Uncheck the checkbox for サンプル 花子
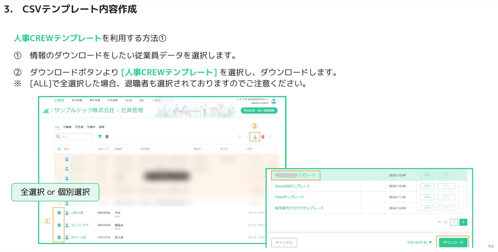The height and width of the screenshot is (252, 498). [x=59, y=225]
